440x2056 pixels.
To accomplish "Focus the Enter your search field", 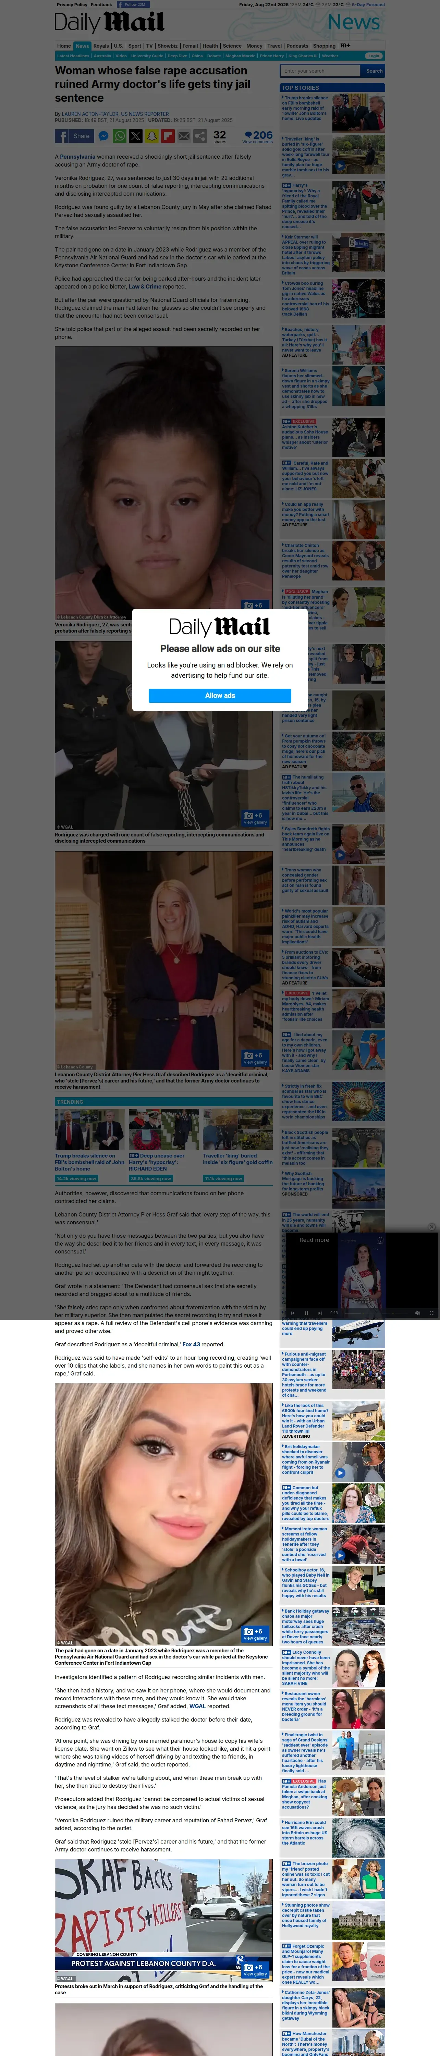I will (x=320, y=71).
